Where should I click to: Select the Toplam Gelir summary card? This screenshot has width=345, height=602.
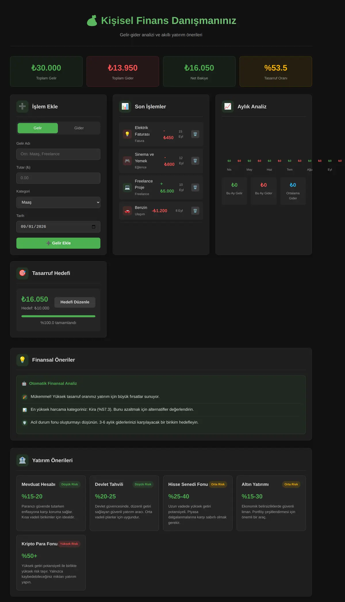(46, 71)
